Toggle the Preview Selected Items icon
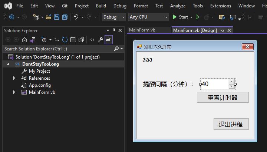The width and height of the screenshot is (267, 152). [109, 40]
